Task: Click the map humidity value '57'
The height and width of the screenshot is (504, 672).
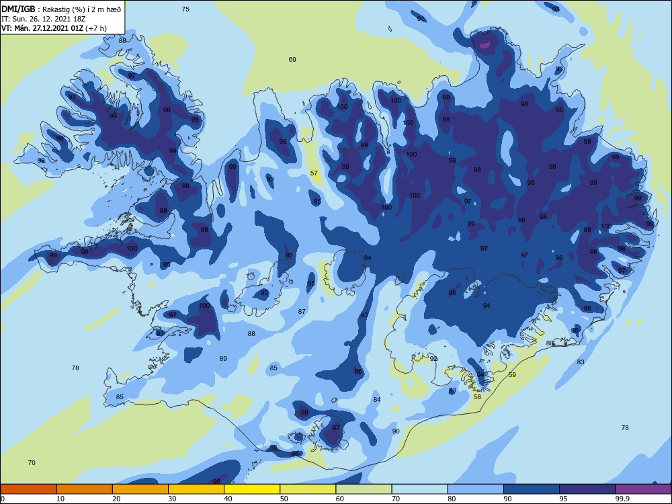Action: click(x=314, y=173)
